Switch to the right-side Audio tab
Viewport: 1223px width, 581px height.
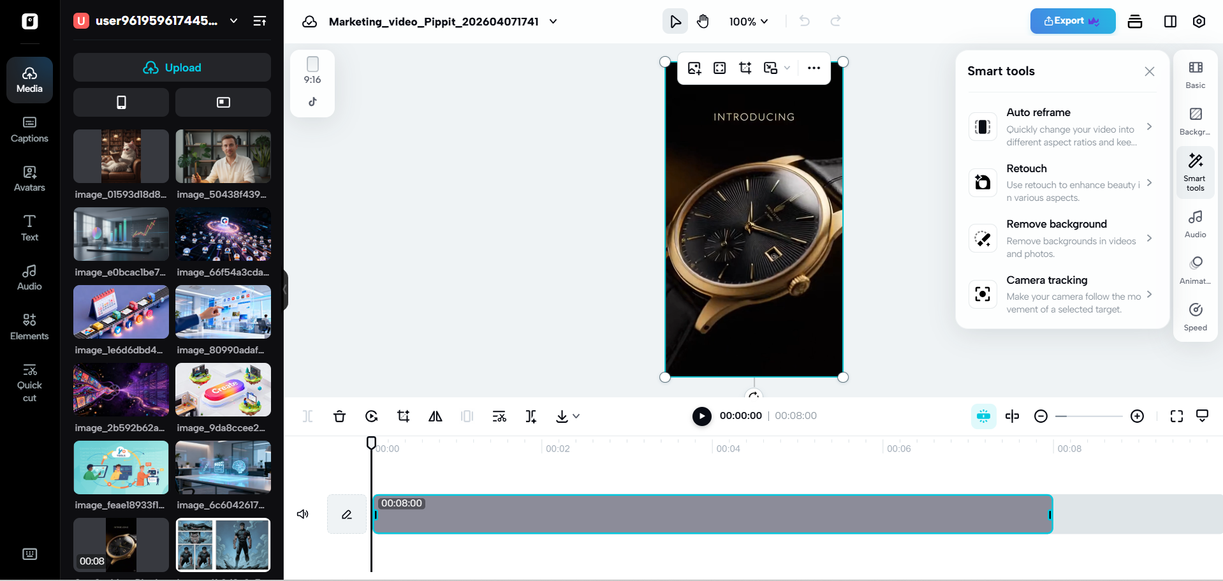(x=1196, y=224)
